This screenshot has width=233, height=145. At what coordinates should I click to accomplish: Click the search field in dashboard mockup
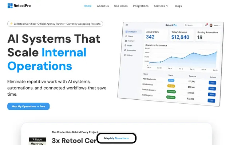tap(193, 25)
